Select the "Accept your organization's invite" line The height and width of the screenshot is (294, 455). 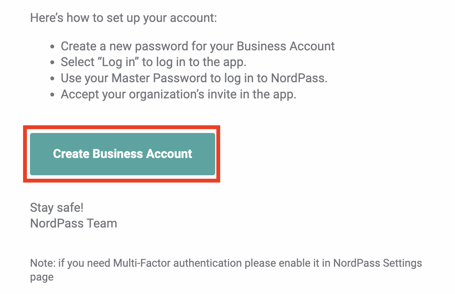[178, 95]
